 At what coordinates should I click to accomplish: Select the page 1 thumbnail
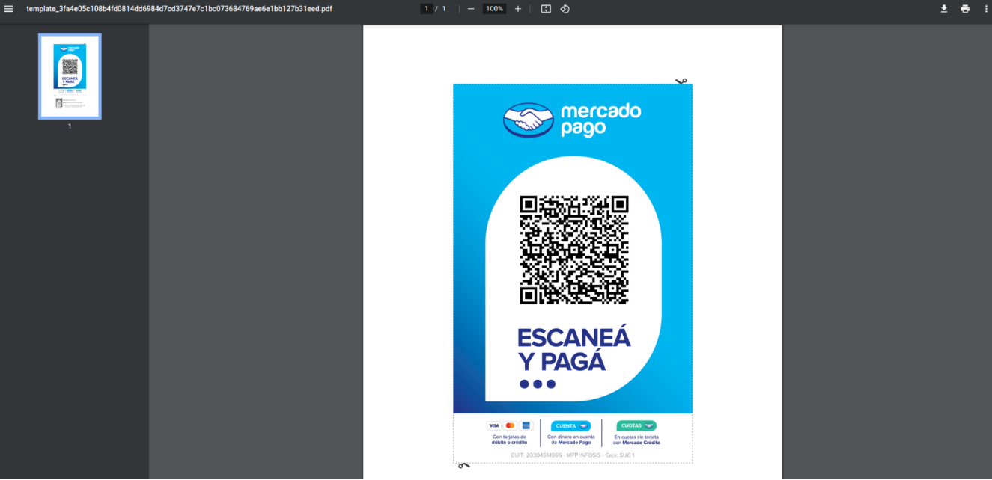tap(70, 76)
